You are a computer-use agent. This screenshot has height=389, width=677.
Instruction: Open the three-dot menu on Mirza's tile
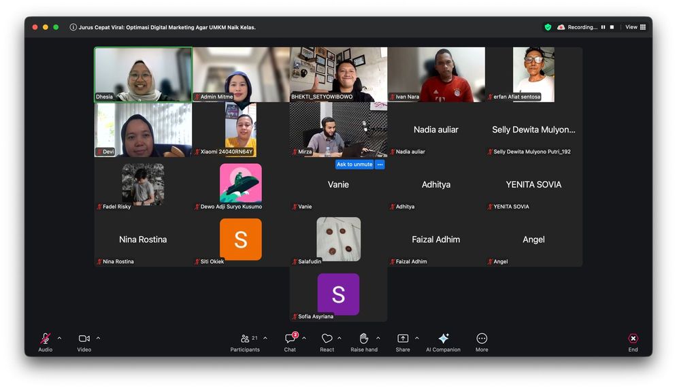pos(380,165)
